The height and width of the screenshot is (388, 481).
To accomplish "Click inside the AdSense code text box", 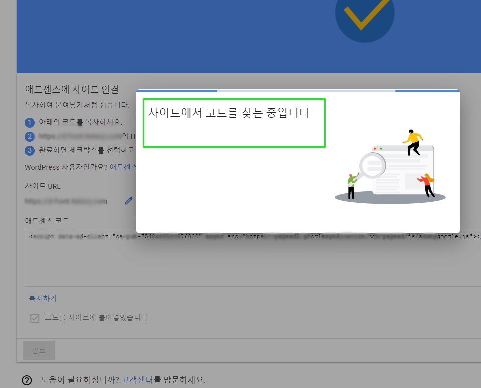I will (253, 258).
